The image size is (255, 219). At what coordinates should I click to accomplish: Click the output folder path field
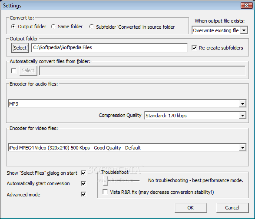tap(109, 48)
